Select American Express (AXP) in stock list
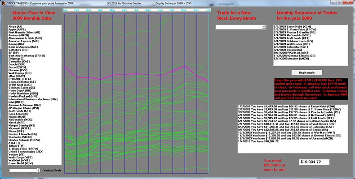The height and width of the screenshot is (179, 355). 24,41
